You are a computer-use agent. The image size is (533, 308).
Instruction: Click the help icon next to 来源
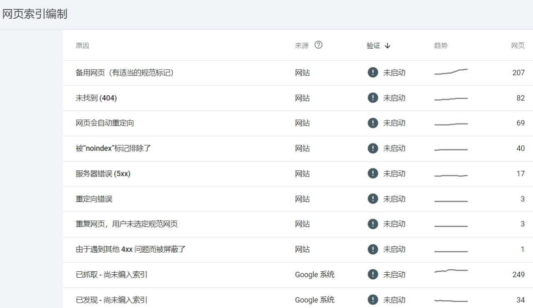click(319, 45)
